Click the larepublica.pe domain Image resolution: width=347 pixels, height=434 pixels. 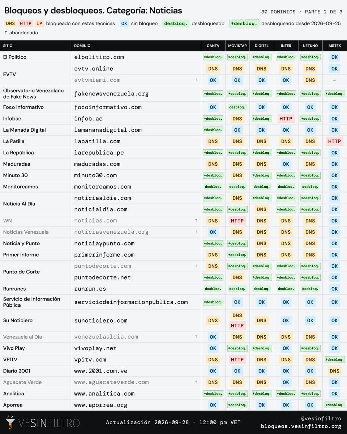tap(99, 153)
